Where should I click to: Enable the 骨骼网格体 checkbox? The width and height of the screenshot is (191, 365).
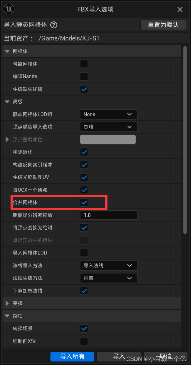pos(84,64)
